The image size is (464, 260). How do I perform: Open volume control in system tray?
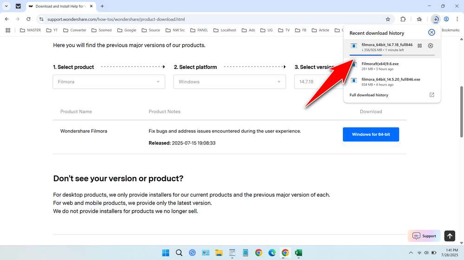pyautogui.click(x=426, y=253)
